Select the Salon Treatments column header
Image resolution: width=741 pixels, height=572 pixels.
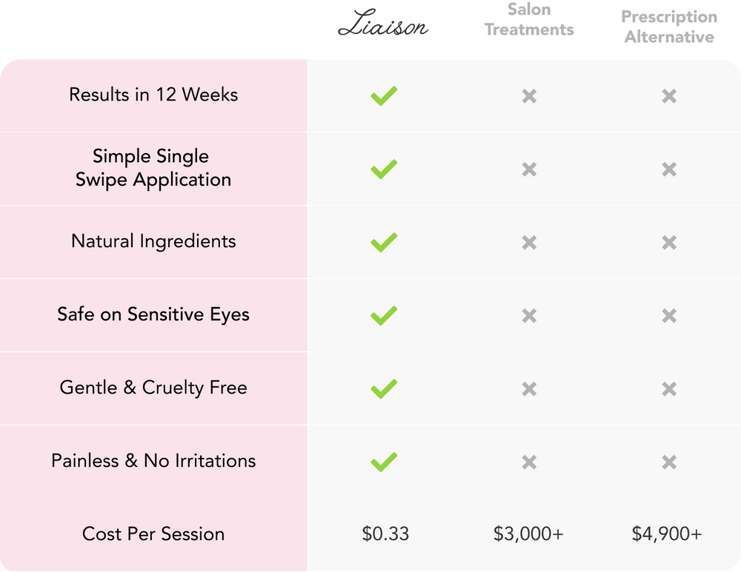pos(529,20)
